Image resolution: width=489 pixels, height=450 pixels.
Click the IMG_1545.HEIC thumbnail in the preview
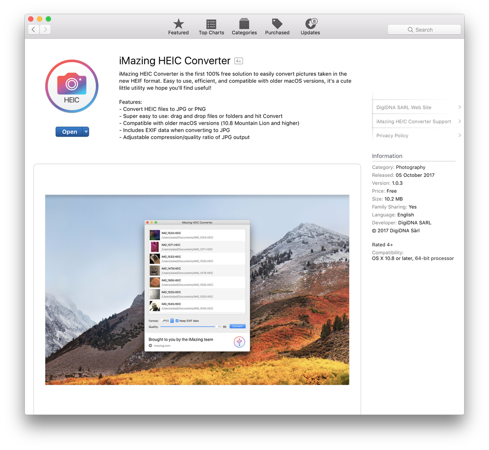tap(154, 306)
